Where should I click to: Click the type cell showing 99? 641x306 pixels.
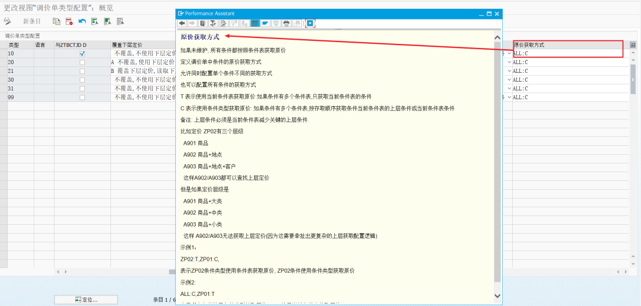pos(20,98)
